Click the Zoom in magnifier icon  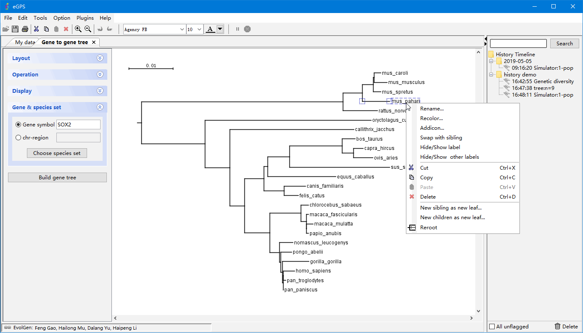coord(78,29)
